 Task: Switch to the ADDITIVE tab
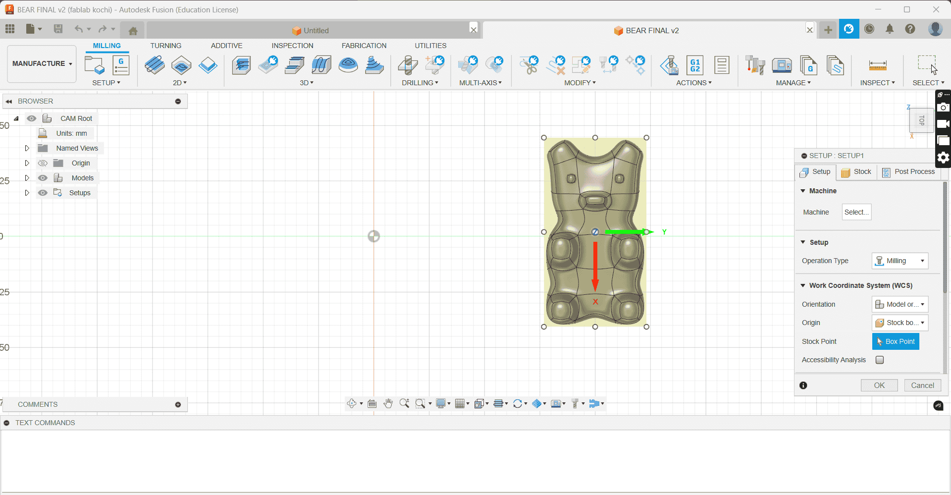point(227,46)
